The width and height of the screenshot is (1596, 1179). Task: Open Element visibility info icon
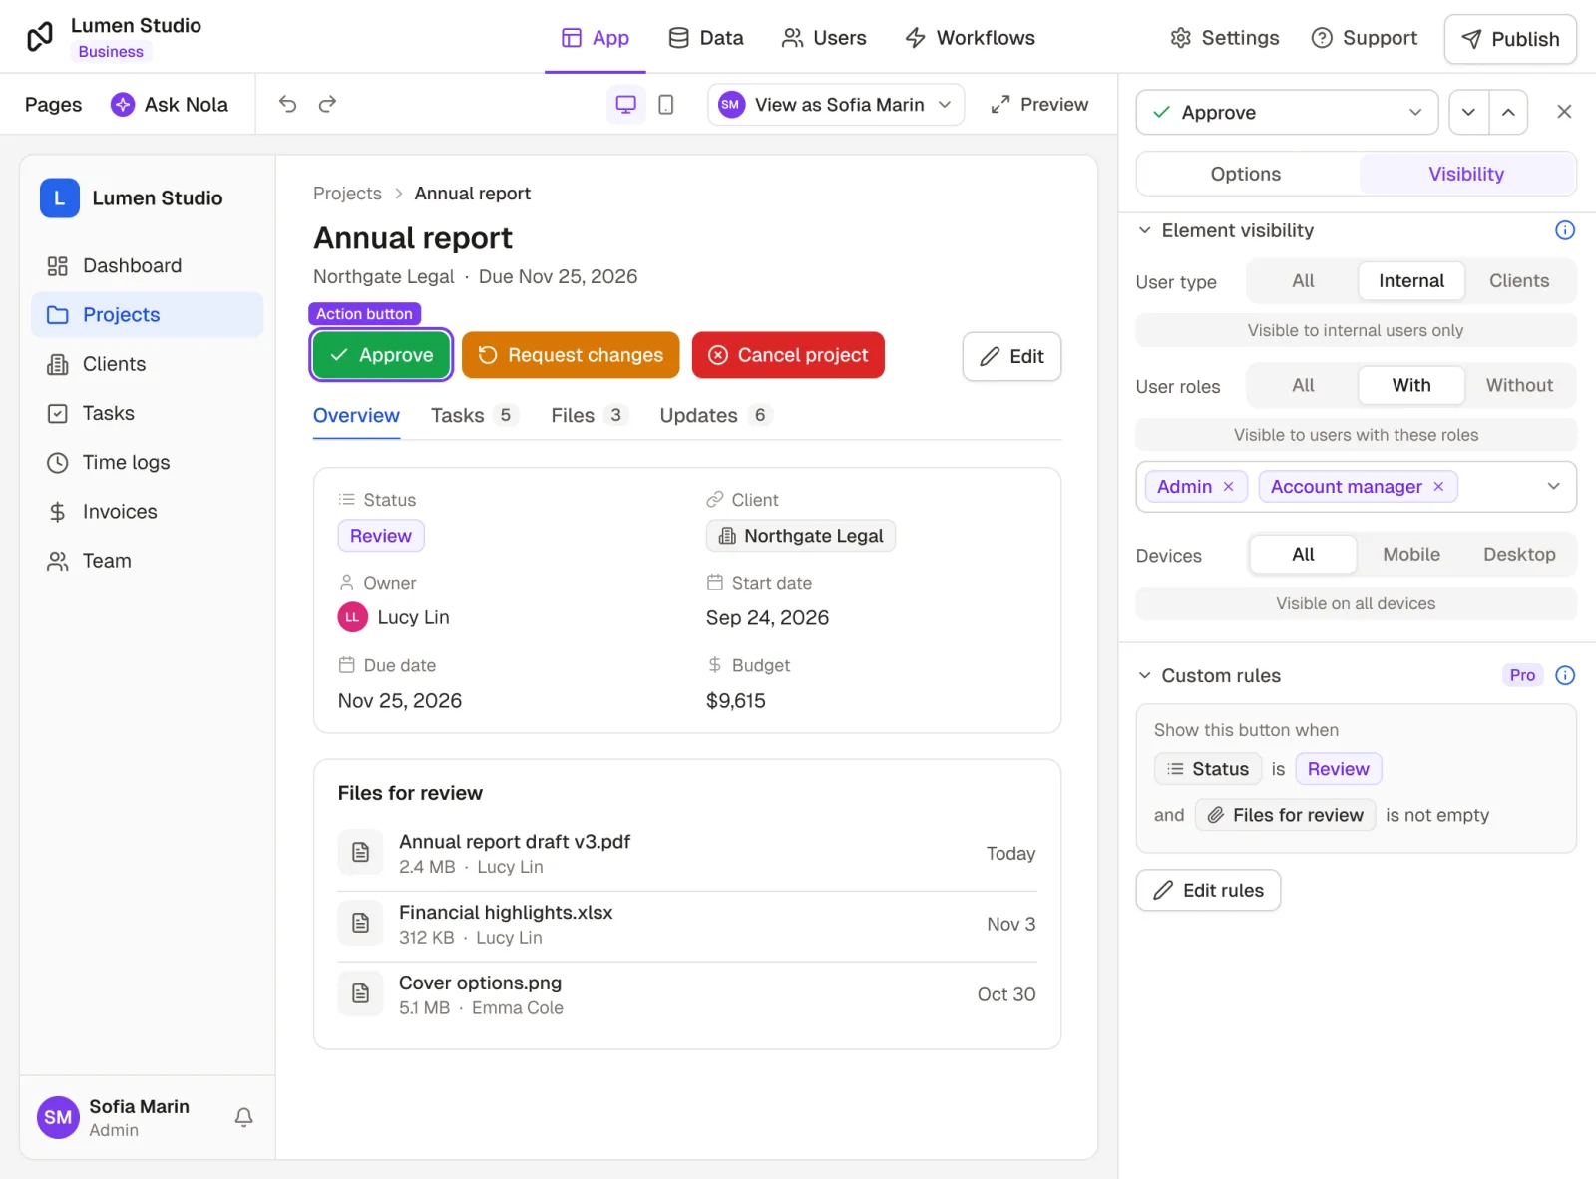(1565, 230)
